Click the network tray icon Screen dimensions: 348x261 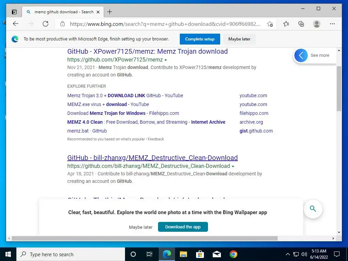tap(296, 254)
